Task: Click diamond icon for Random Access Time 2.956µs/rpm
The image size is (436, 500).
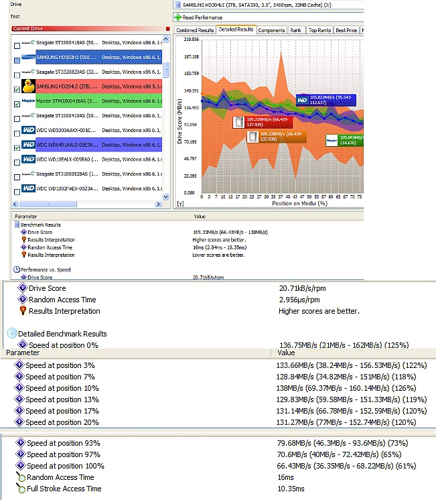Action: tap(23, 300)
